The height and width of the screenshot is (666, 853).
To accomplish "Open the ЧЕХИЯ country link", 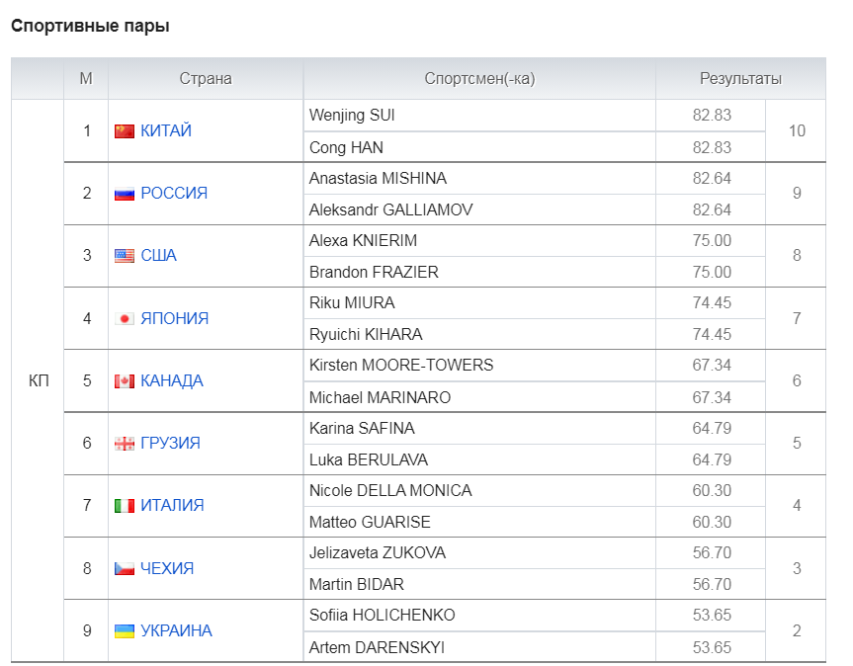I will point(167,568).
